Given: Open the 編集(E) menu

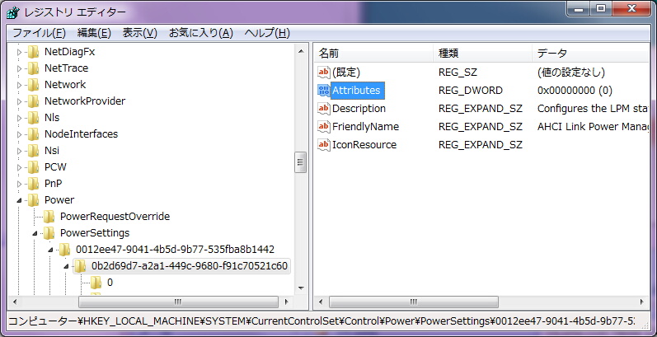Looking at the screenshot, I should click(x=94, y=33).
